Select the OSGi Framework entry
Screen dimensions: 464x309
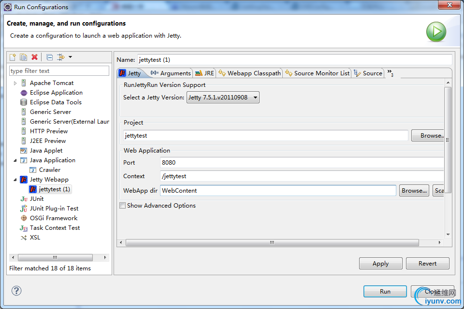(54, 218)
